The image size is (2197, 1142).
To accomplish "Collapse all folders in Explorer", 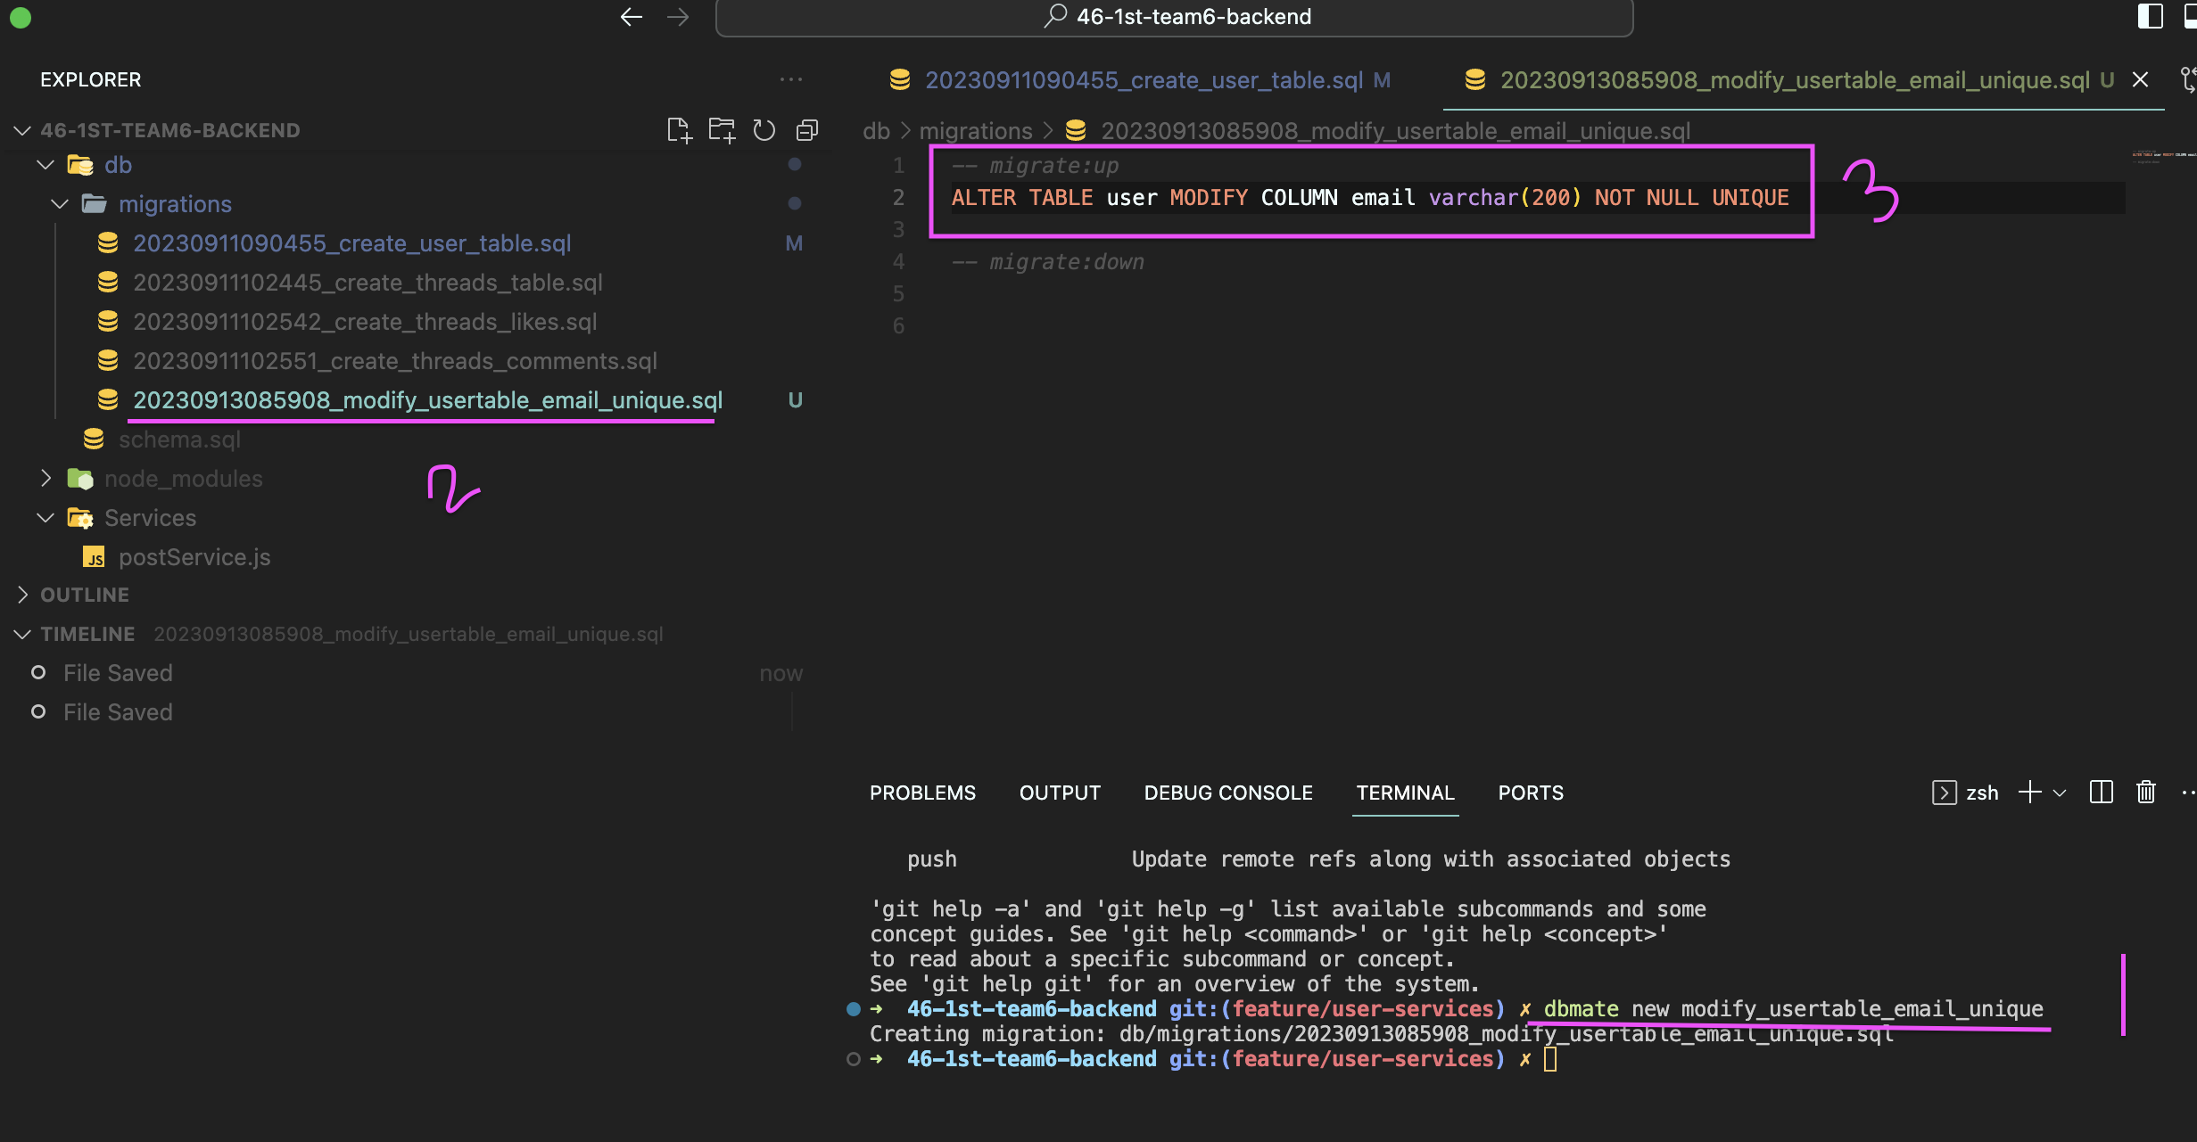I will 807,130.
